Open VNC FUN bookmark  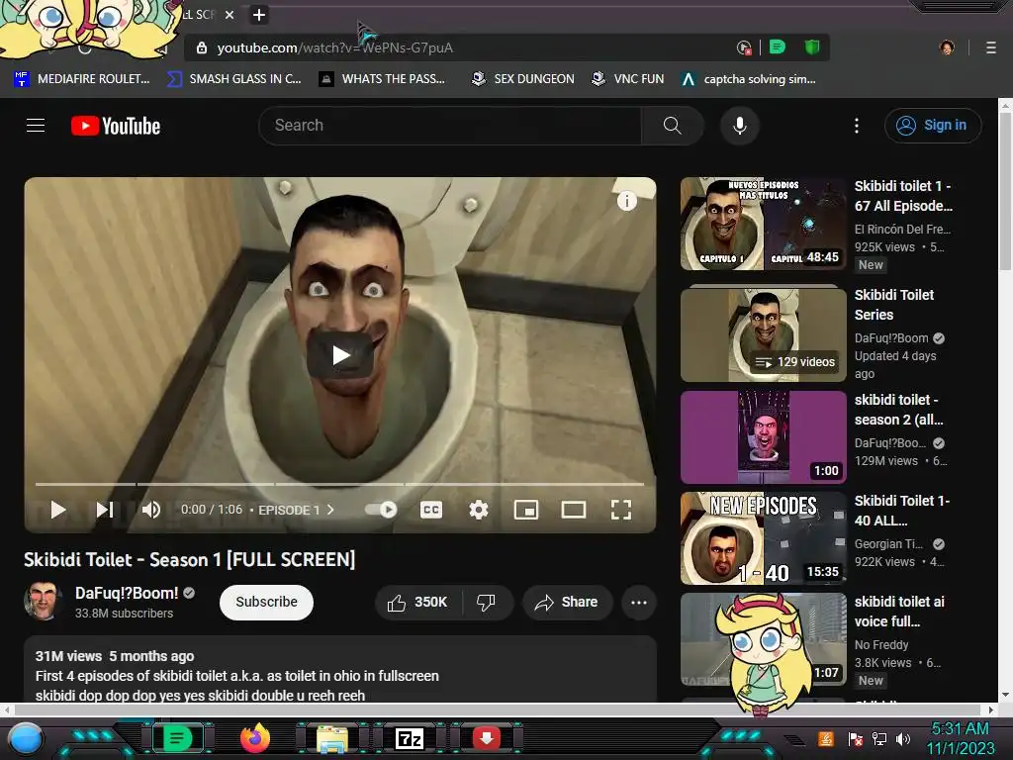(627, 79)
